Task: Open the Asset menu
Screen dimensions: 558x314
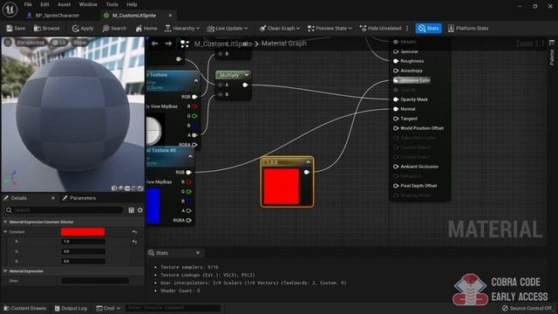Action: (x=64, y=4)
